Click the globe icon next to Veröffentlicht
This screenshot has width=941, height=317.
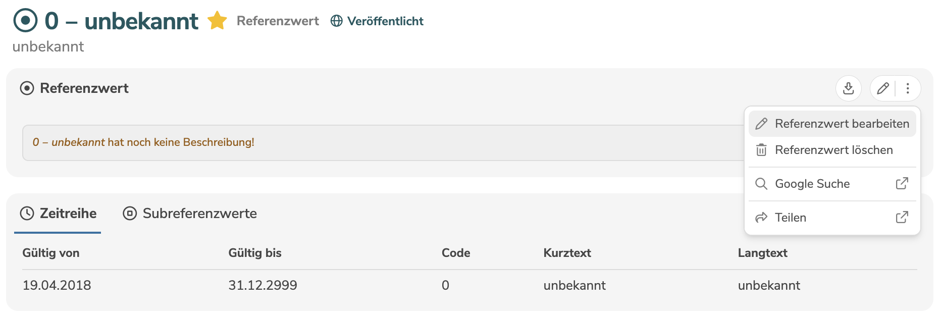(335, 21)
